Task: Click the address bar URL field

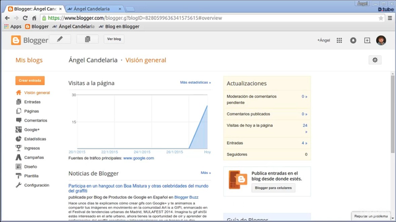Action: (x=212, y=18)
